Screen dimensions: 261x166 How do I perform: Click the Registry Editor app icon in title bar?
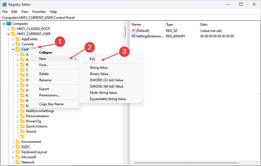click(x=5, y=4)
